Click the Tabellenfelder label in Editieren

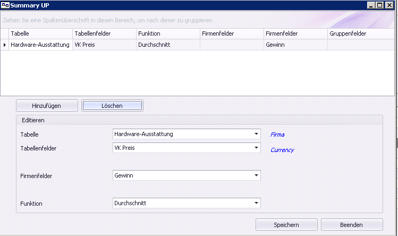(38, 148)
